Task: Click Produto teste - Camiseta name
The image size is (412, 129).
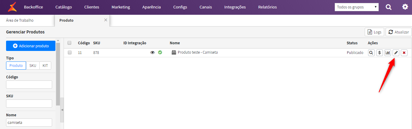Action: click(198, 52)
